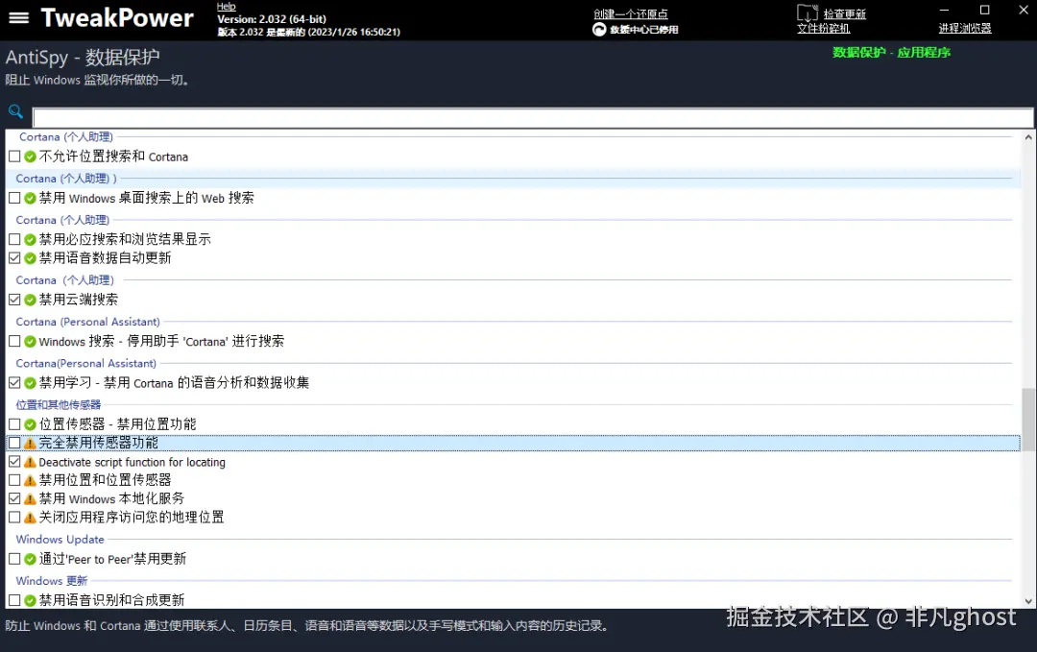
Task: Uncheck Deactivate script function for locating
Action: tap(14, 462)
